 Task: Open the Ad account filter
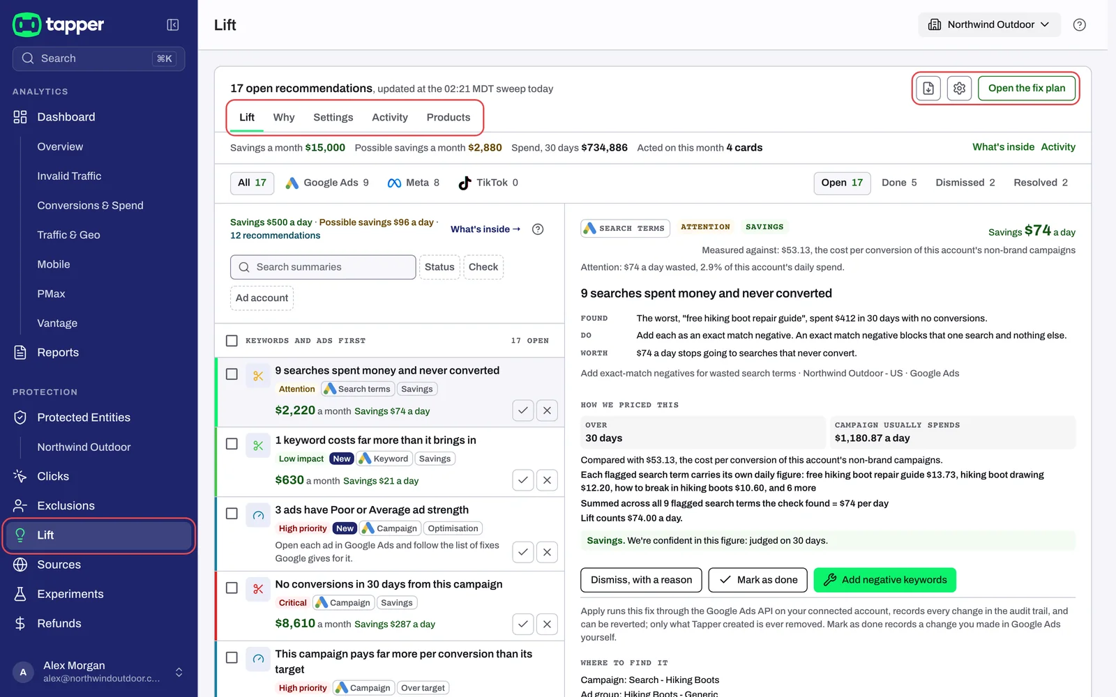point(262,298)
